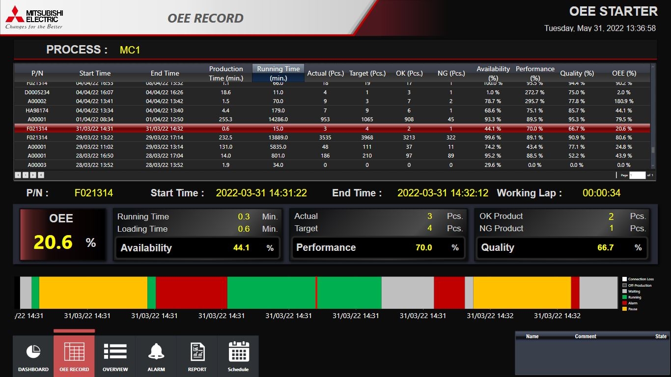The width and height of the screenshot is (671, 377).
Task: Open the ALARM bell view
Action: [156, 356]
